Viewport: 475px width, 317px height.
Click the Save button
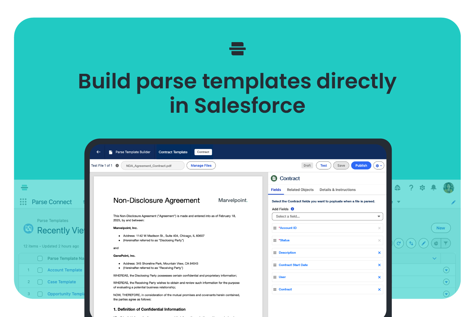(341, 166)
